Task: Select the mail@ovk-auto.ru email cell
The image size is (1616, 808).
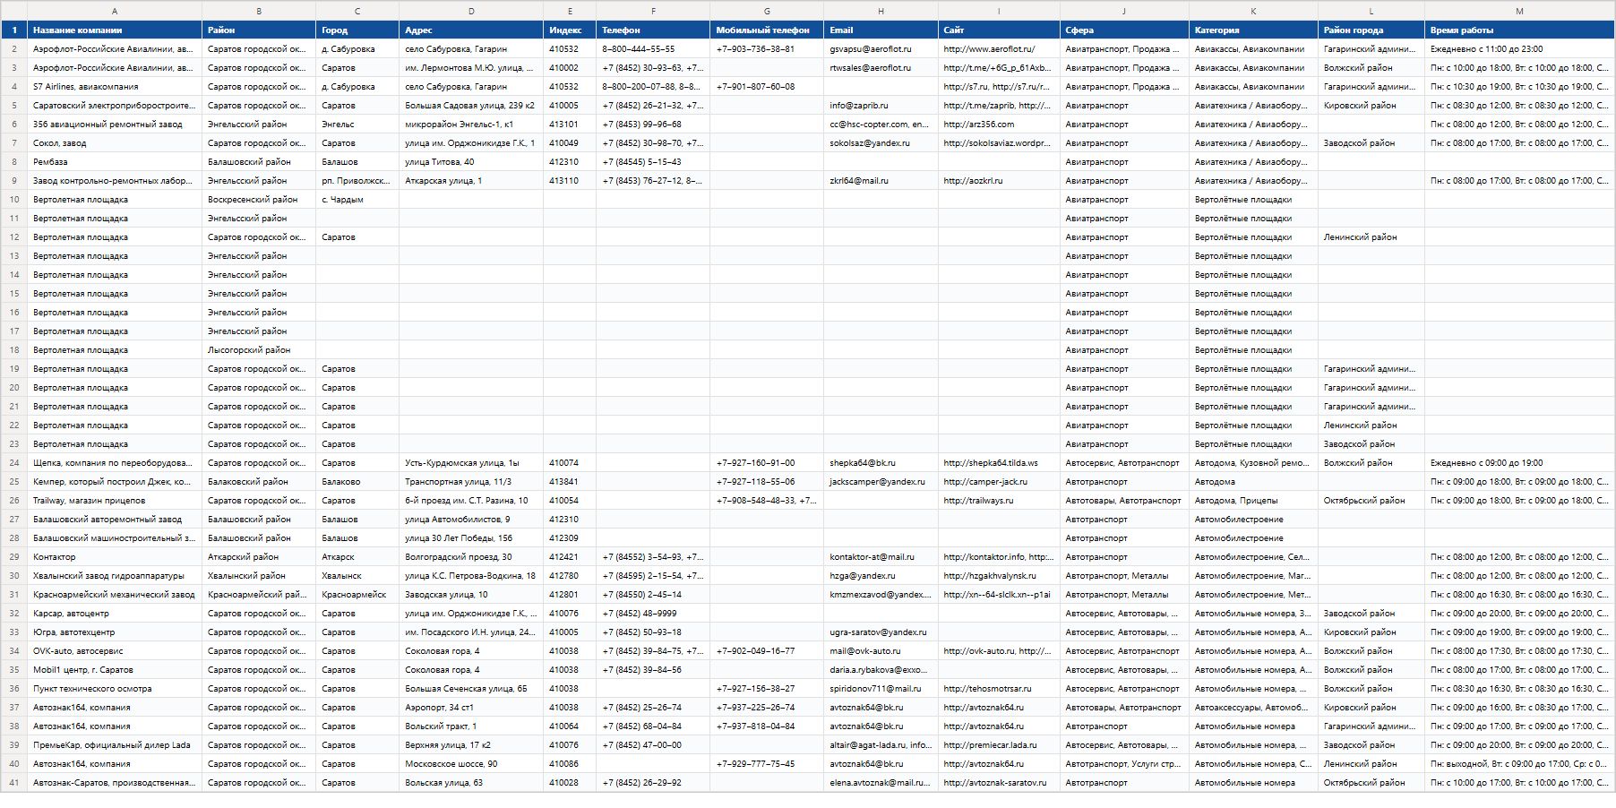Action: [x=881, y=651]
